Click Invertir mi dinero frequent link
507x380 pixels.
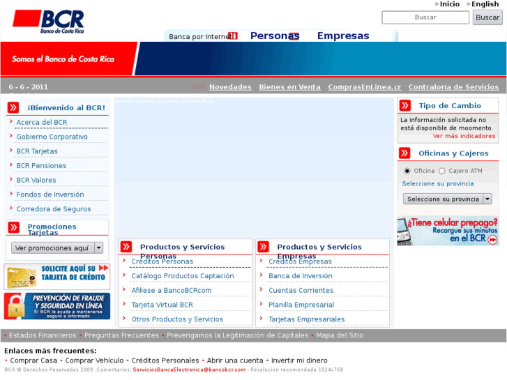click(x=299, y=360)
